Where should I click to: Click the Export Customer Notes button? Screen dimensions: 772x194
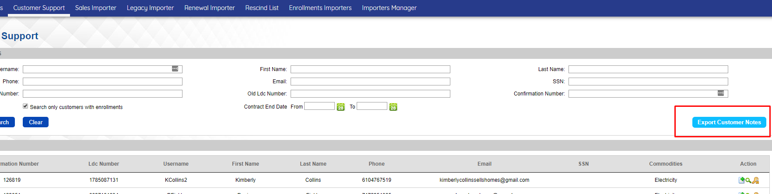pyautogui.click(x=729, y=123)
